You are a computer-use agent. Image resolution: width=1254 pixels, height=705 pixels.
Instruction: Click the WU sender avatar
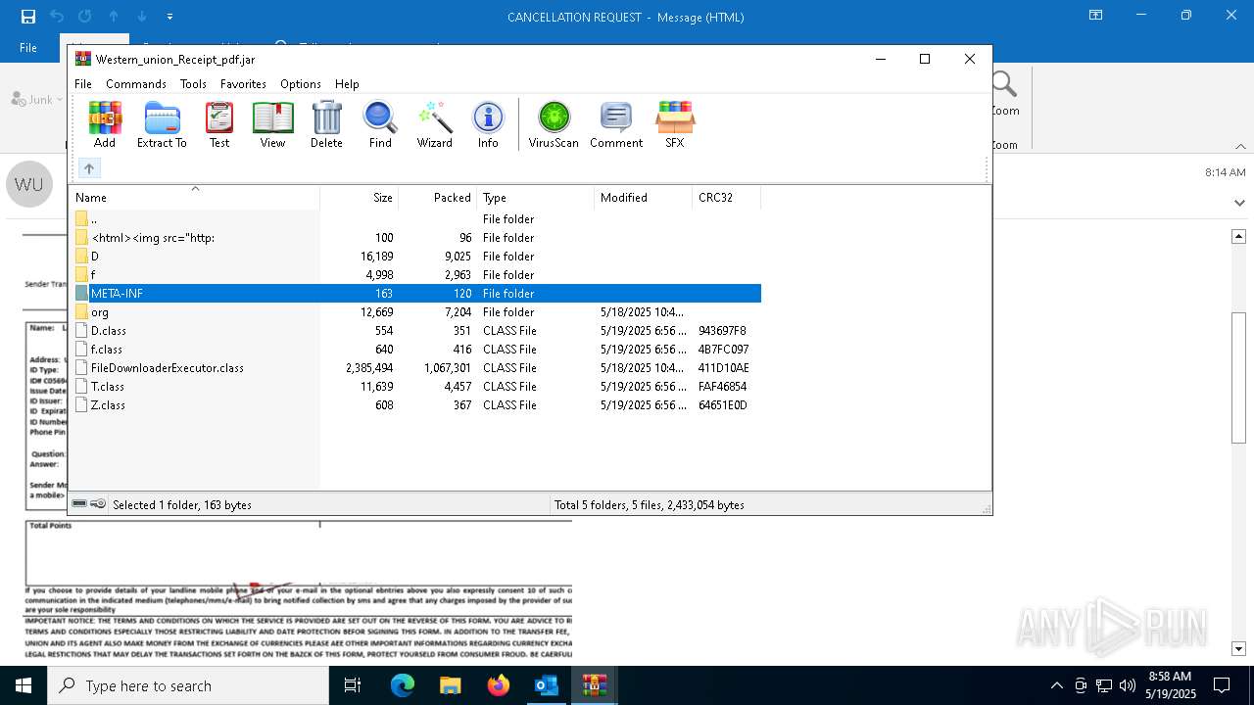[28, 184]
